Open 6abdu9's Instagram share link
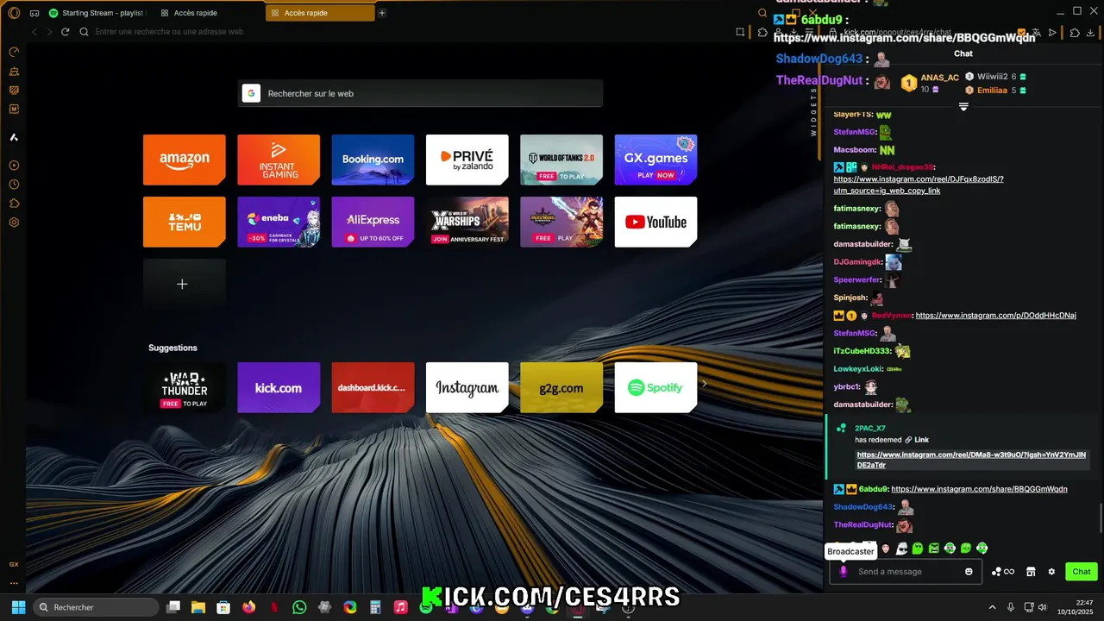1104x621 pixels. click(979, 489)
